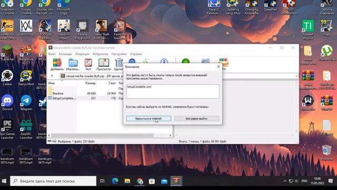Click status text Всего: 1 папка, 1 файл
337x190 pixels.
[202, 141]
